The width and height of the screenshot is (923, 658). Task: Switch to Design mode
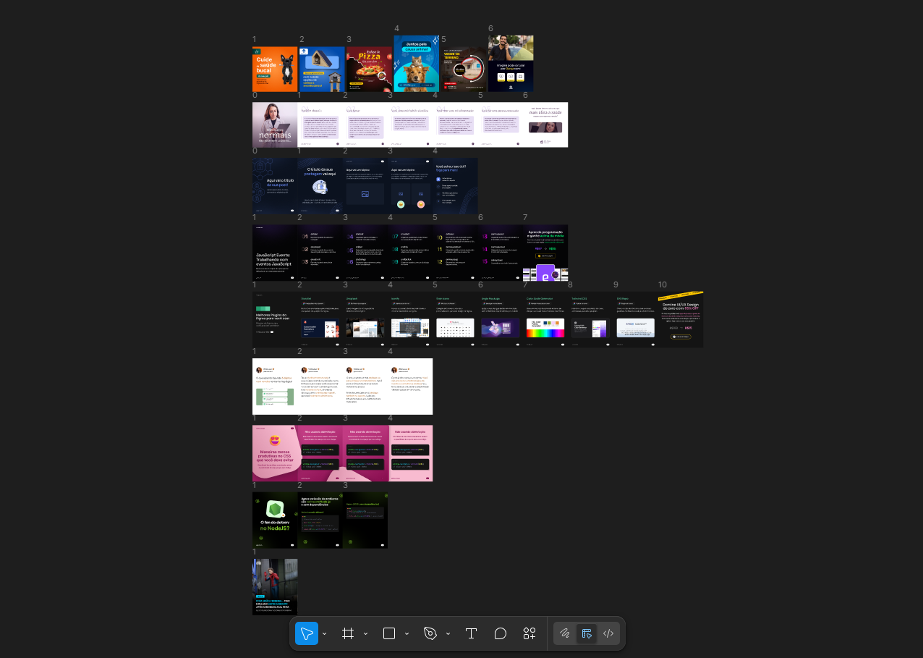click(x=587, y=633)
